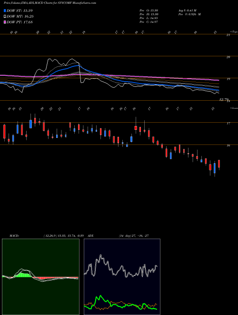
Task: Click the 'Pre H: 15.30' value
Action: (149, 14)
